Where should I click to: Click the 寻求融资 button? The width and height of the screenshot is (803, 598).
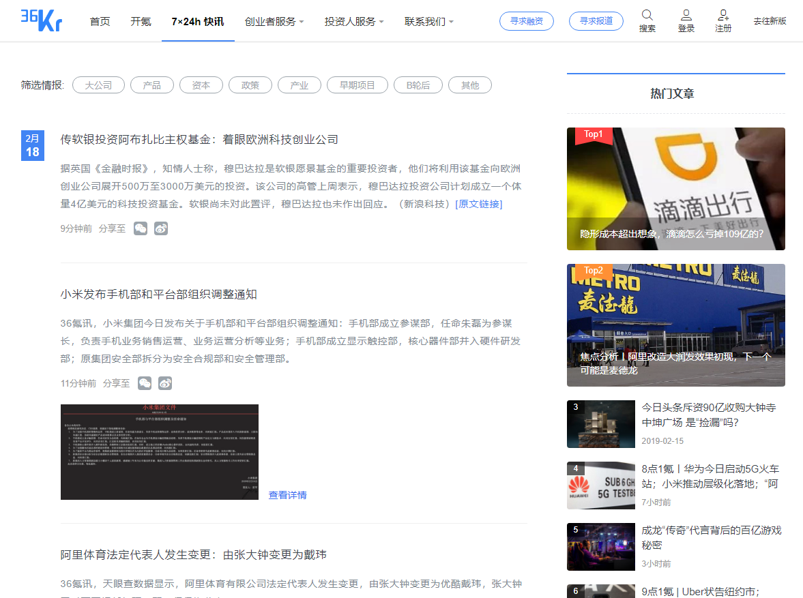(x=527, y=21)
